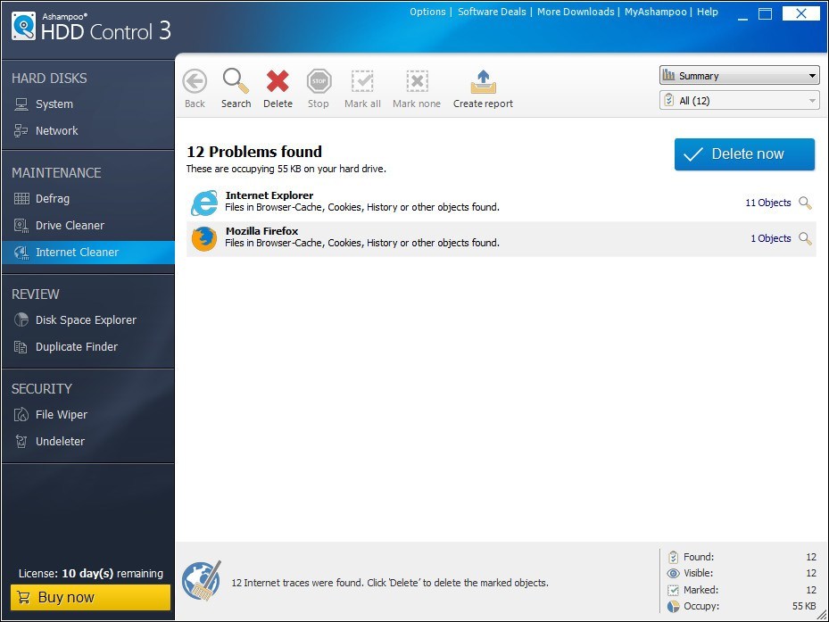Open Options from the top menu
Screen dimensions: 829x622
pos(427,12)
